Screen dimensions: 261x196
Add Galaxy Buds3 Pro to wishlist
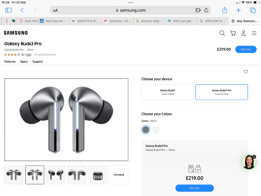pyautogui.click(x=246, y=72)
